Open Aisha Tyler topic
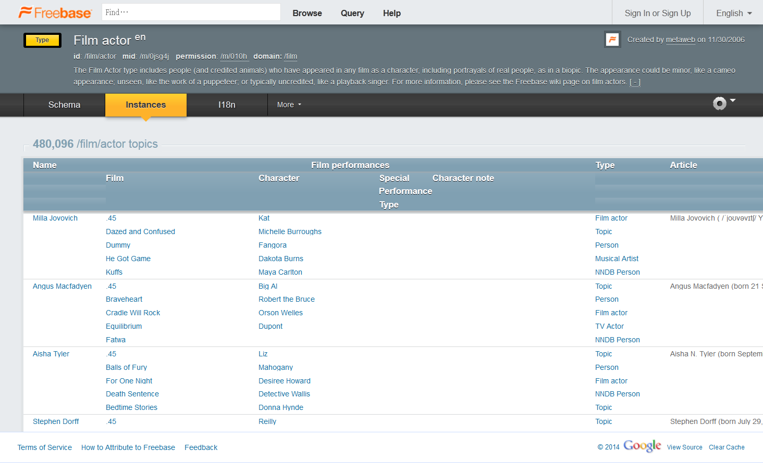Image resolution: width=763 pixels, height=463 pixels. coord(51,354)
